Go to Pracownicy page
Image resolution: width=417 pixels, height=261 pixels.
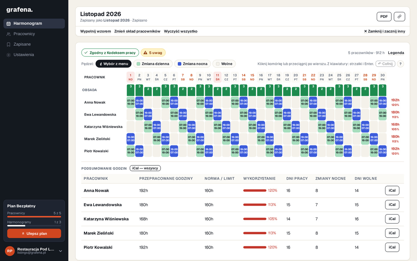click(34, 34)
